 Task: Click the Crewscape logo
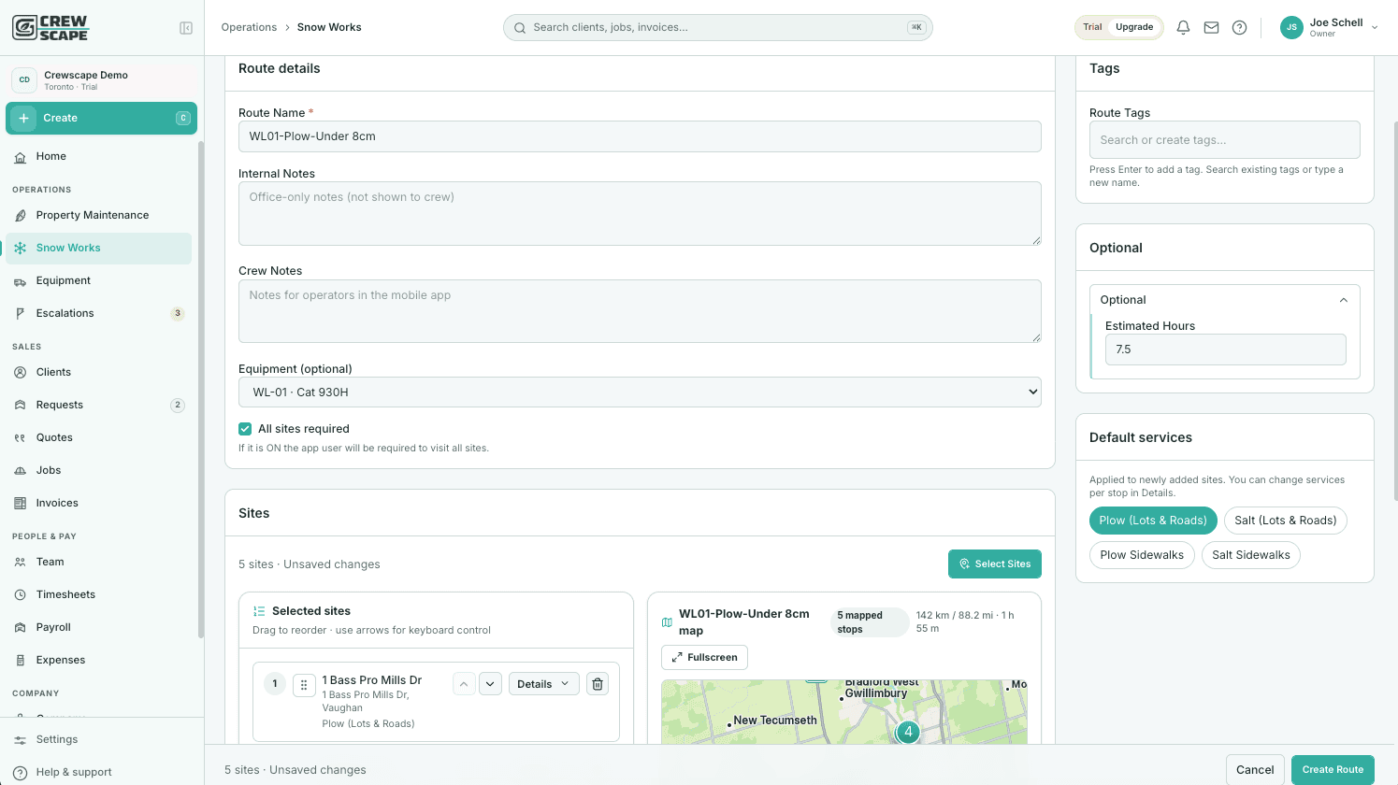click(50, 28)
